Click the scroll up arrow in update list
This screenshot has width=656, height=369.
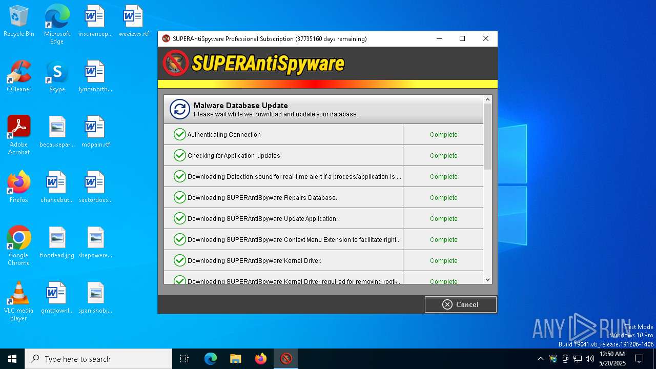point(487,99)
